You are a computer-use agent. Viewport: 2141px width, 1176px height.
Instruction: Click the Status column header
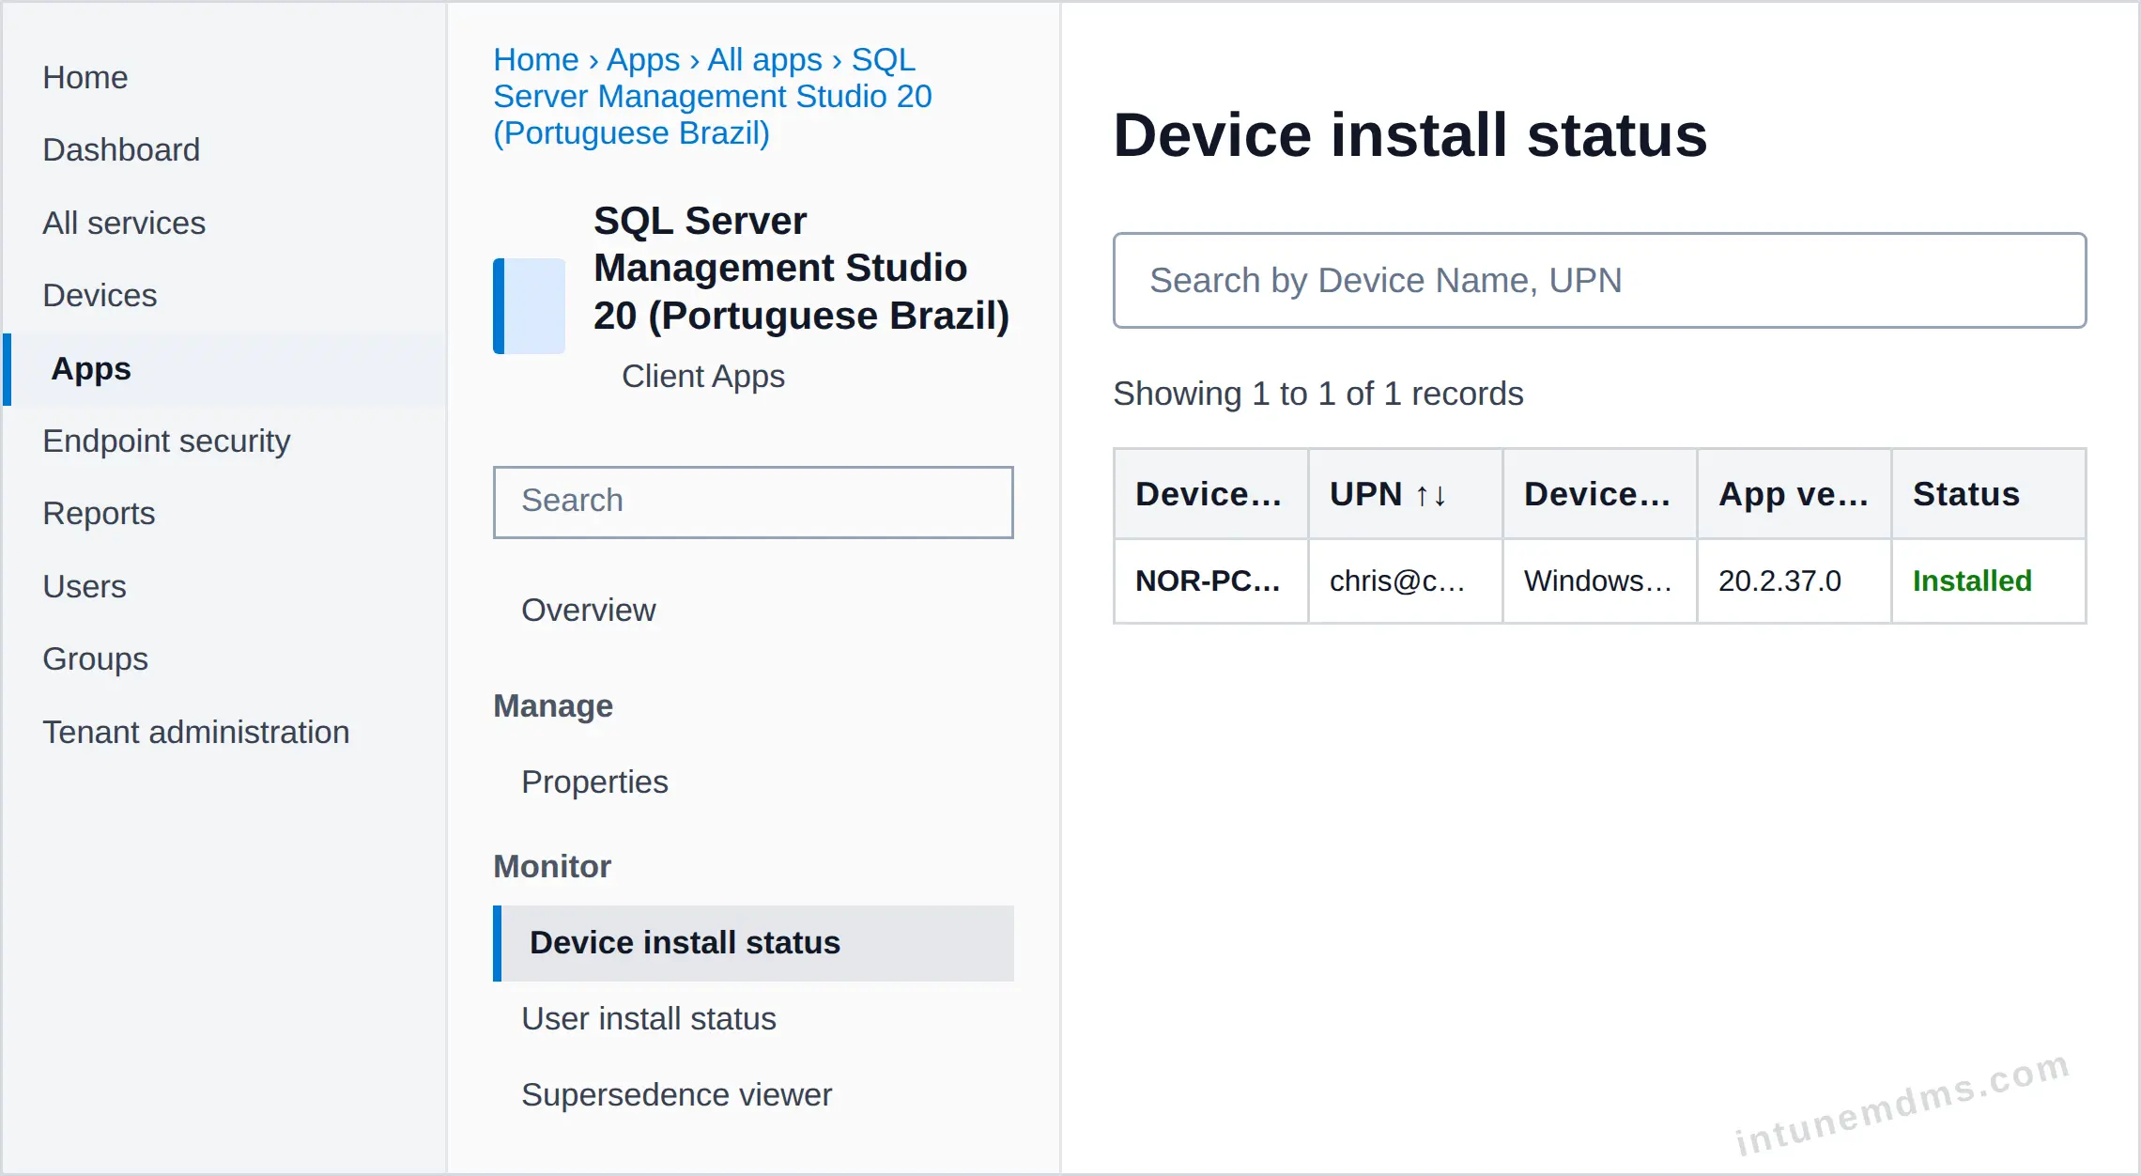tap(1988, 494)
